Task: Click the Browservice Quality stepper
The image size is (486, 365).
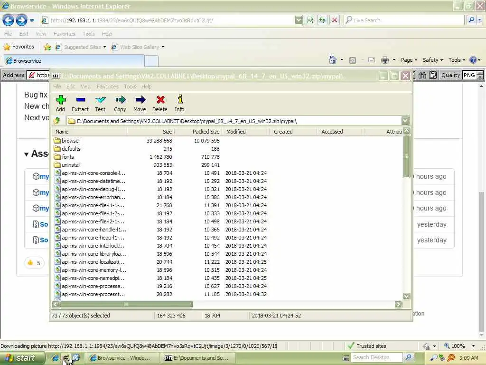Action: click(x=480, y=75)
